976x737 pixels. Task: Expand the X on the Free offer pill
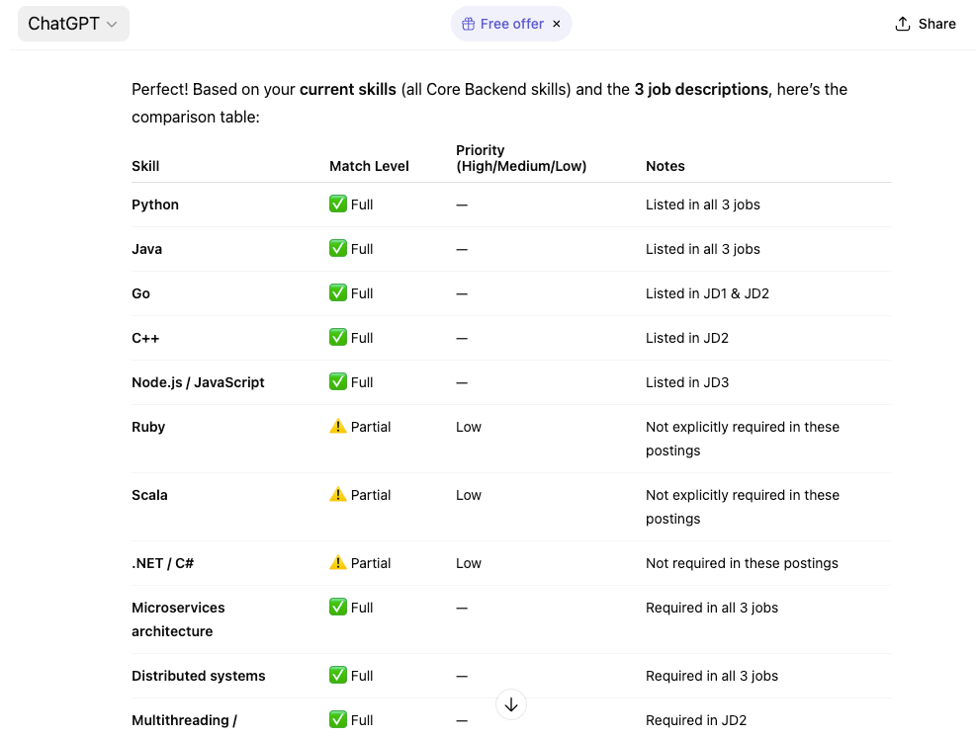(x=557, y=23)
